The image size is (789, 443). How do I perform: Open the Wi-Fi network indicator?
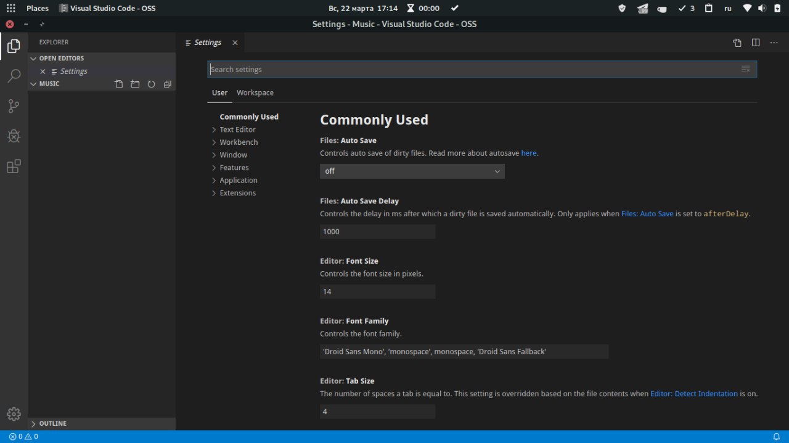(x=747, y=8)
